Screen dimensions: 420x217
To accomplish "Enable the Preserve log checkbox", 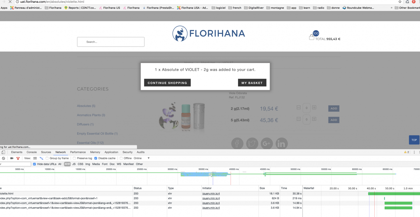I will (74, 158).
